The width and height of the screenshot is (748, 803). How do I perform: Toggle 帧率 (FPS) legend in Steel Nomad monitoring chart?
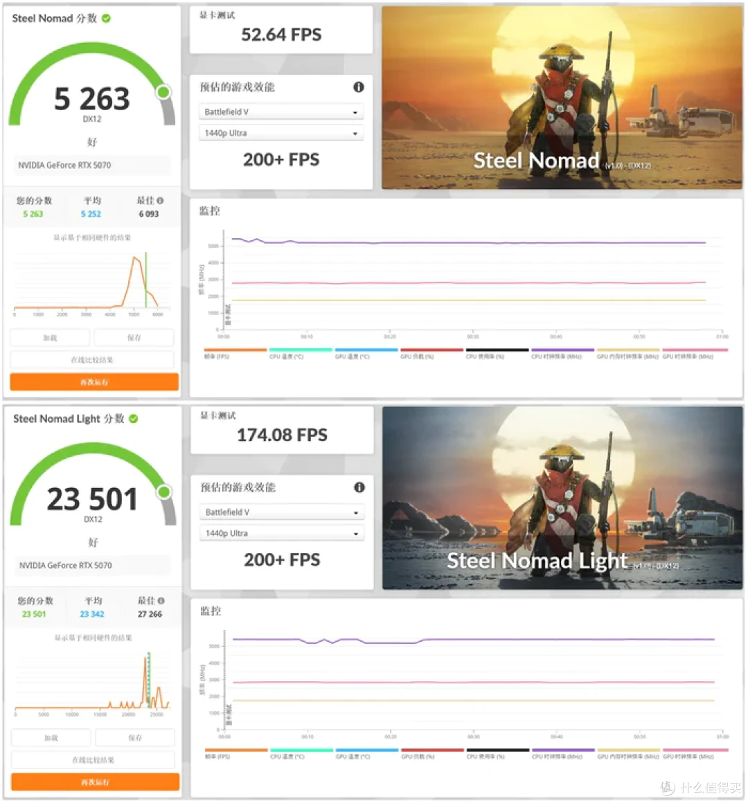pyautogui.click(x=235, y=353)
